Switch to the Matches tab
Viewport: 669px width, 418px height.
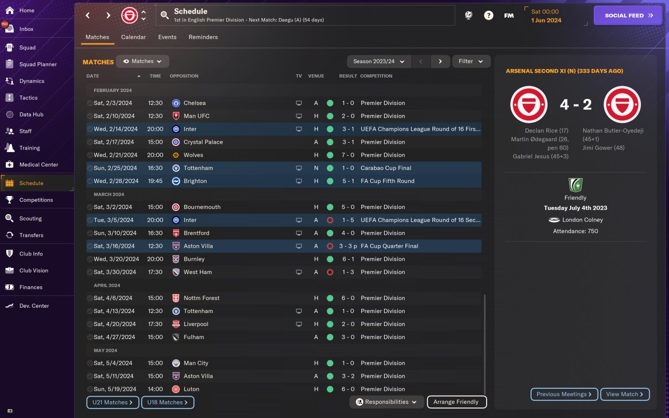point(97,37)
